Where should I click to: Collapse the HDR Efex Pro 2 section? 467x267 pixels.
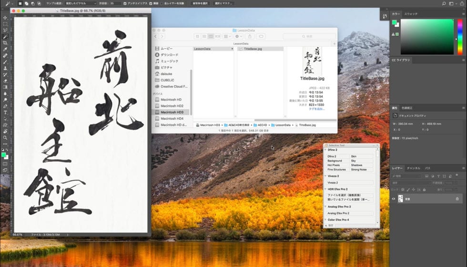[x=325, y=189]
